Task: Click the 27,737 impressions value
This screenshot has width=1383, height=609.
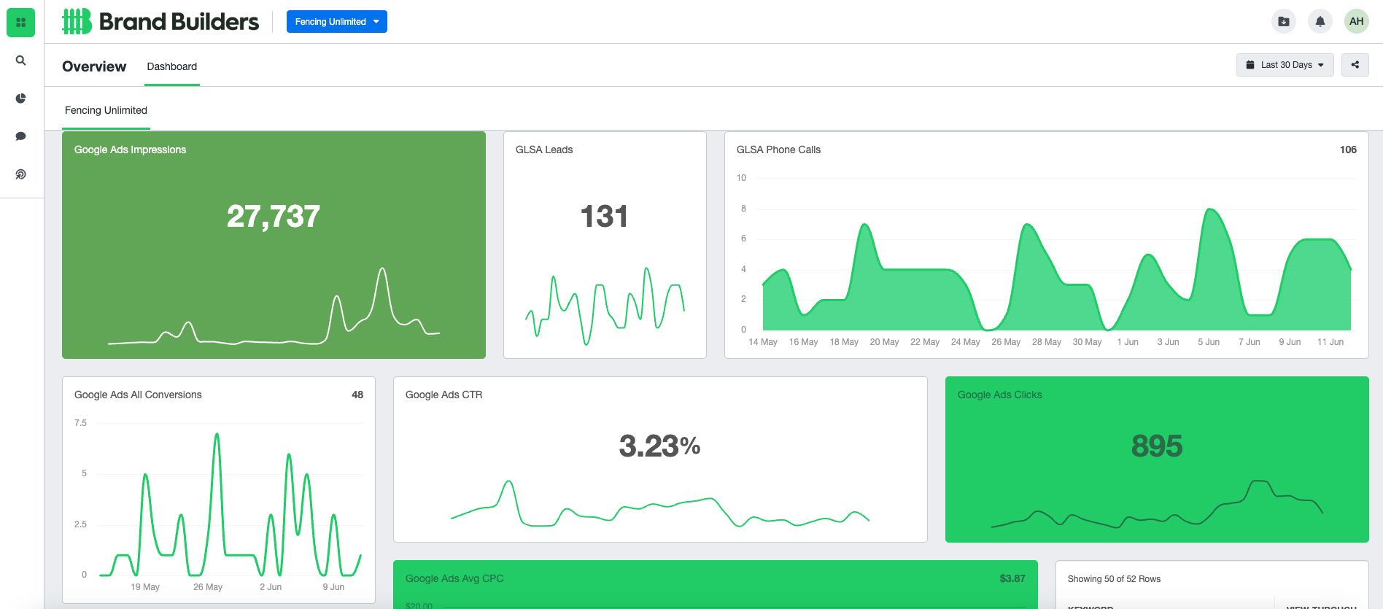Action: tap(274, 217)
